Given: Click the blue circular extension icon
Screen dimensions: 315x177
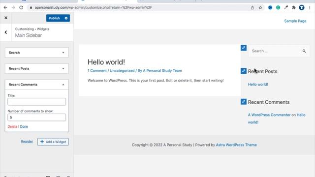Looking at the screenshot, I should coord(270,8).
